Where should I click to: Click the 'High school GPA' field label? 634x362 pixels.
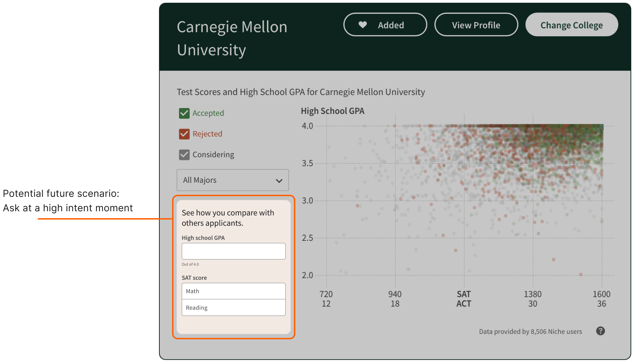(x=203, y=238)
